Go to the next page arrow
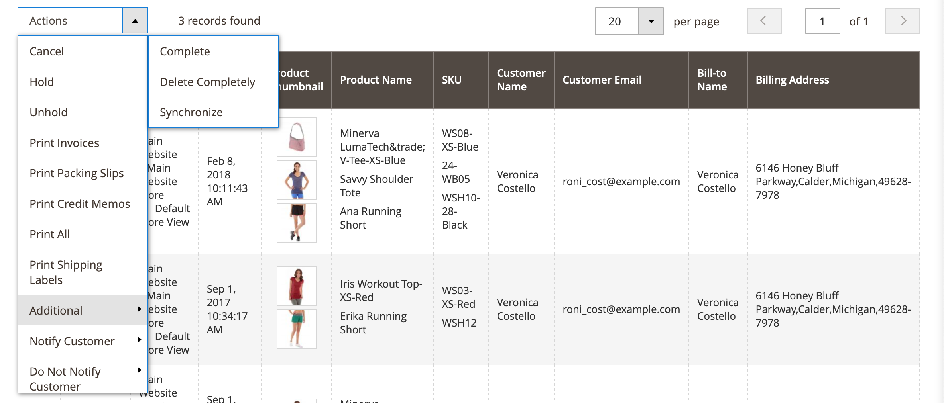This screenshot has width=944, height=403. coord(902,21)
